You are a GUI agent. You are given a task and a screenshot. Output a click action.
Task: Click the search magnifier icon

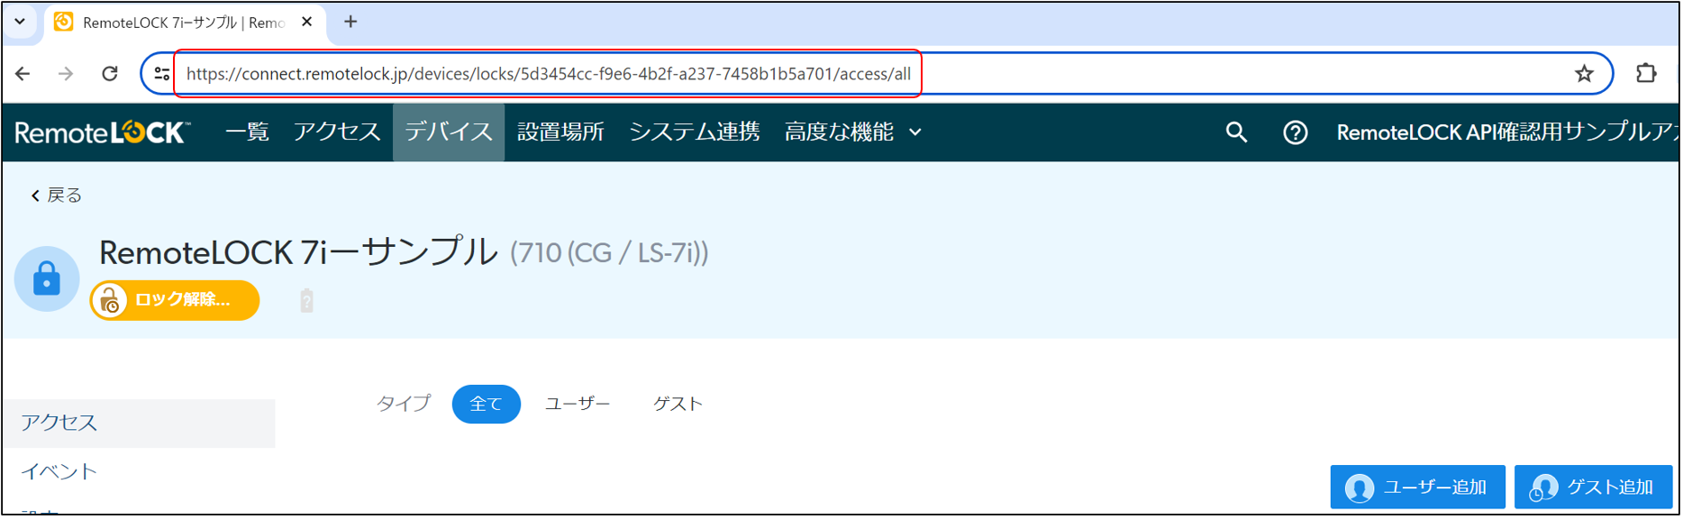(x=1236, y=132)
